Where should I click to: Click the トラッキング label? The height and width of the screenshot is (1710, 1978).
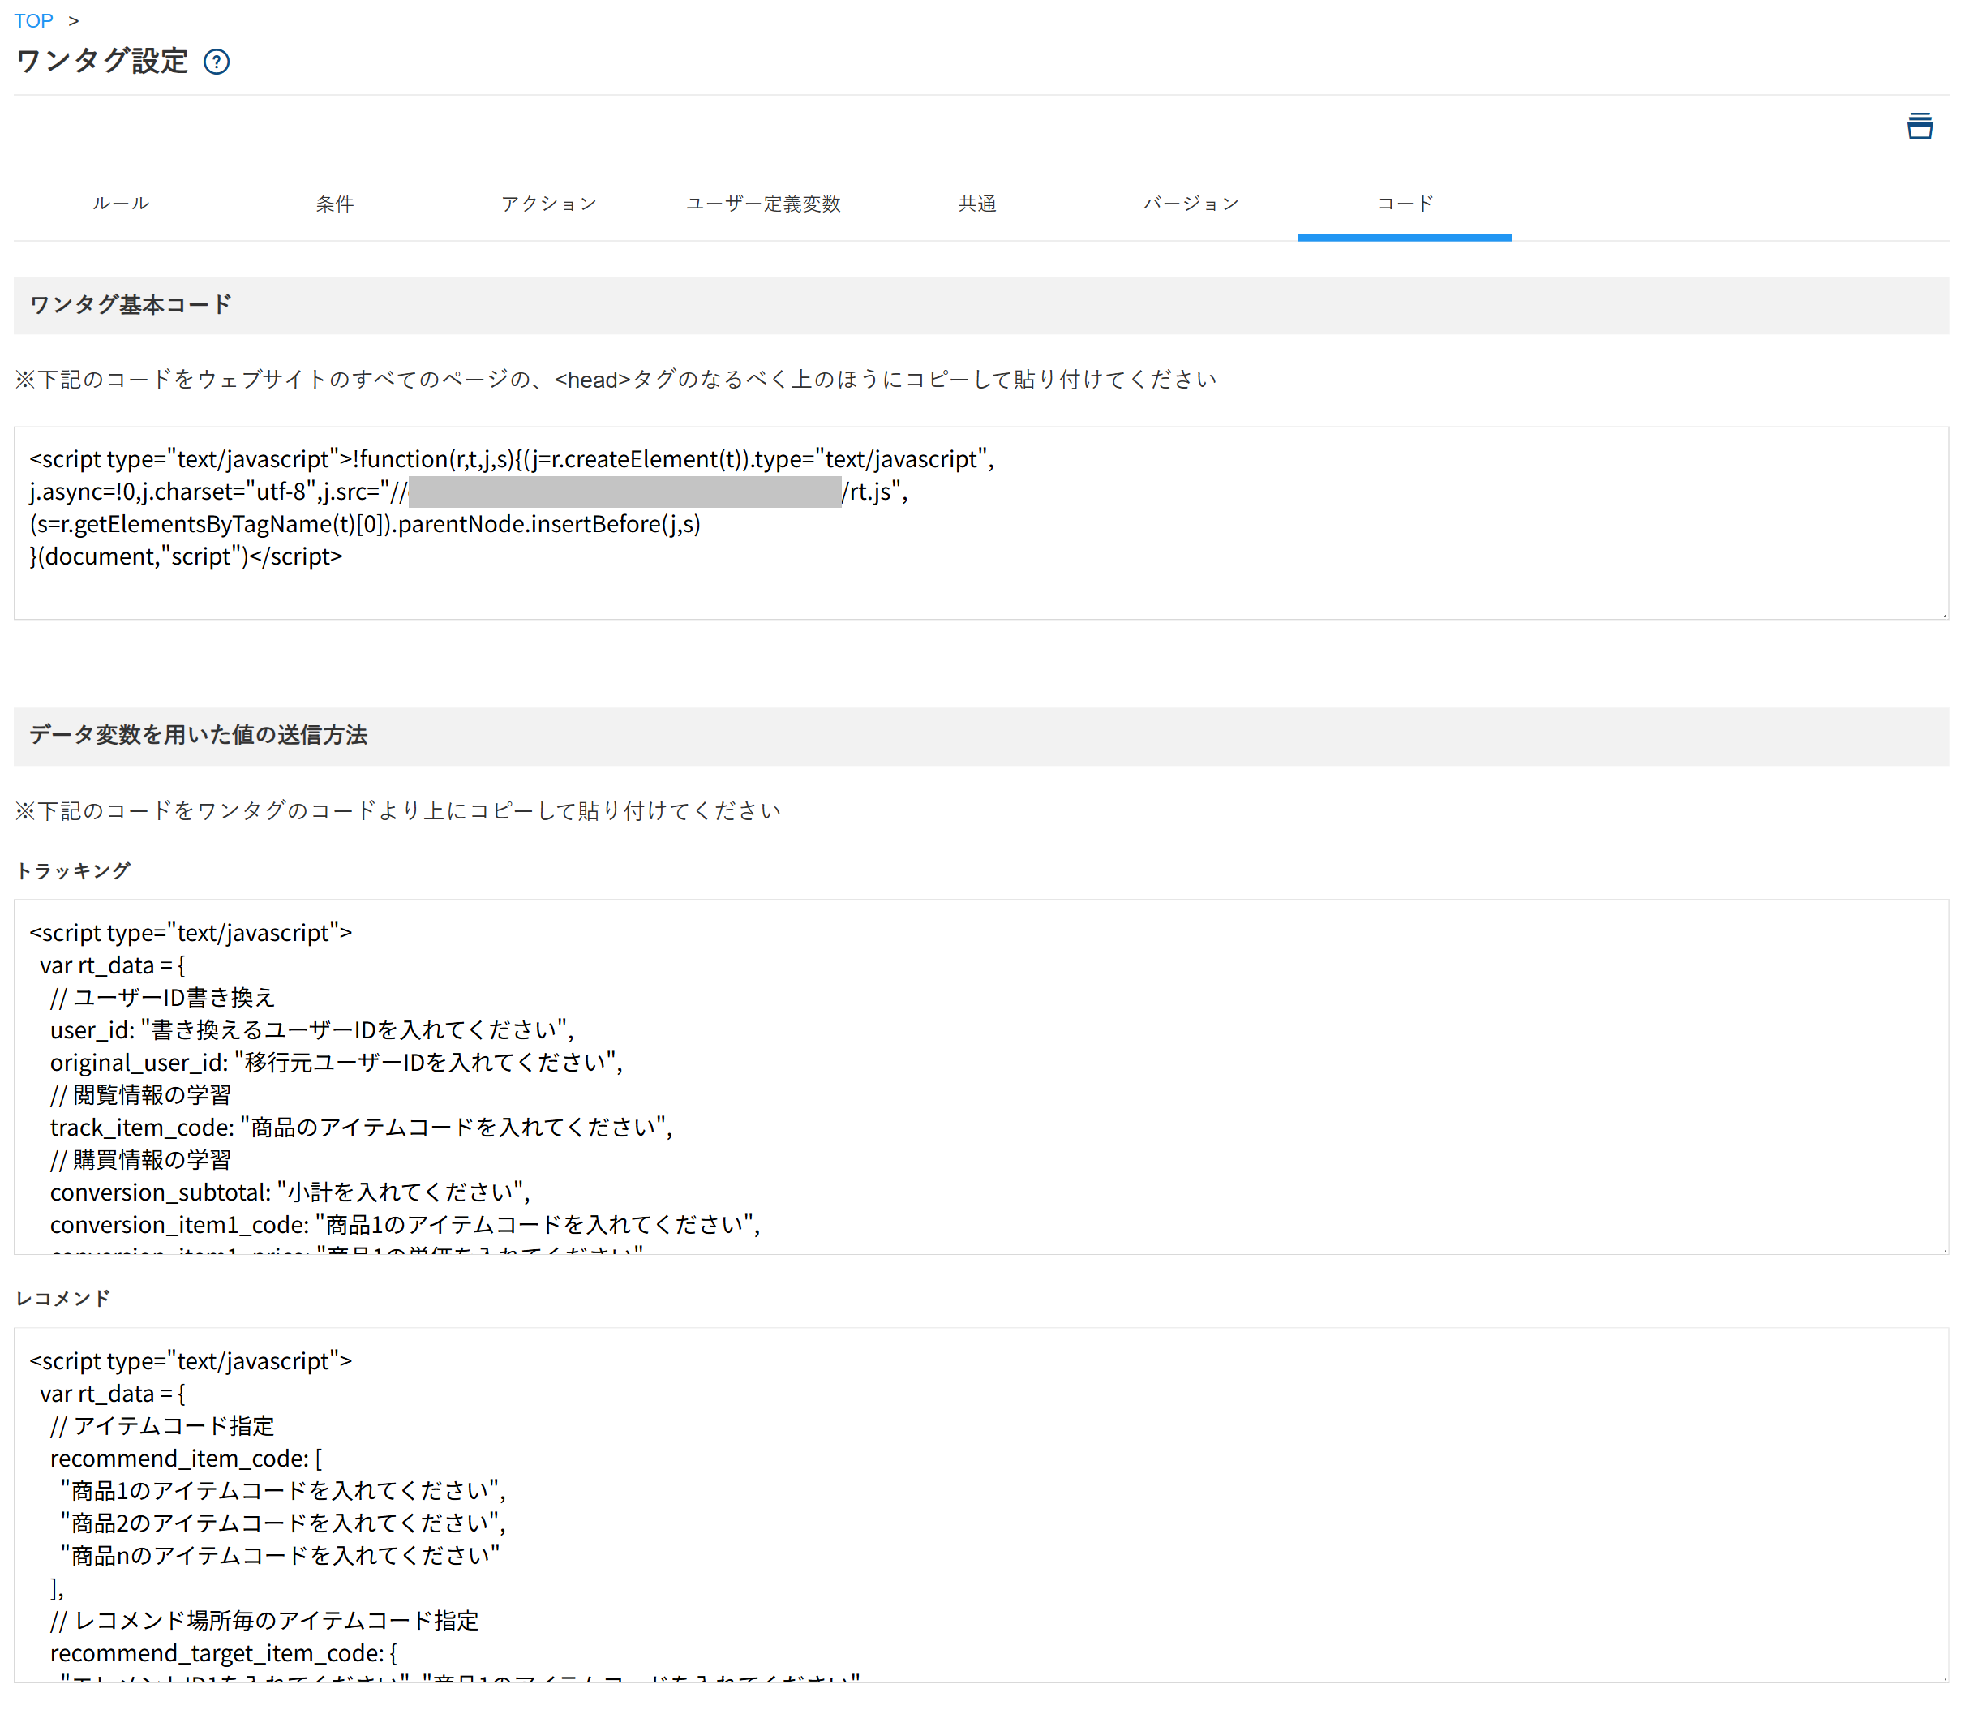pos(74,870)
